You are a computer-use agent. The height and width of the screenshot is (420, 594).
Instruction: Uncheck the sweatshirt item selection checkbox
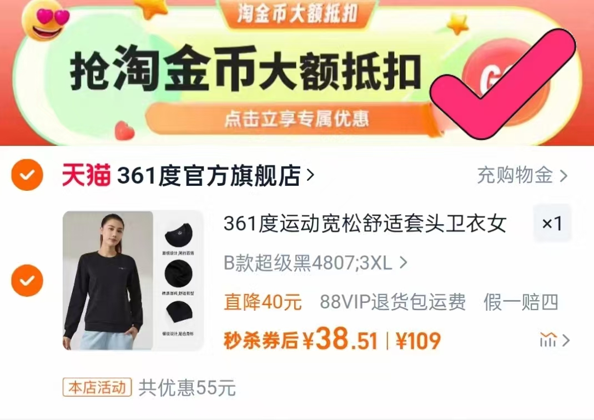27,281
